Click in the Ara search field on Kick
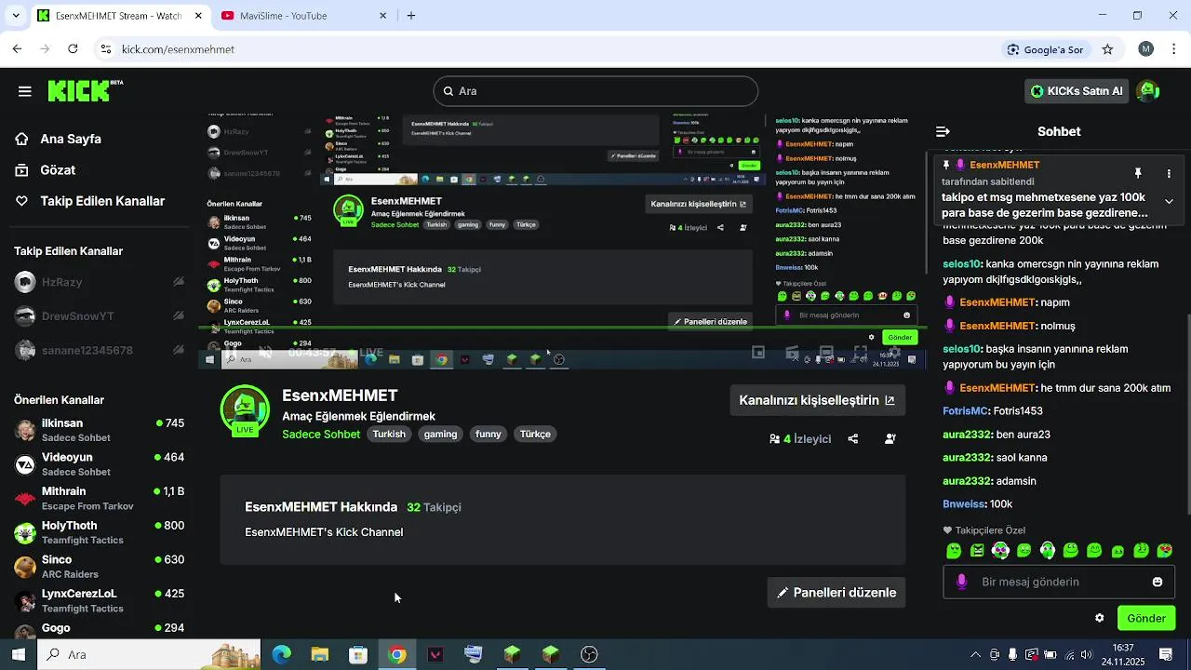The width and height of the screenshot is (1191, 670). tap(595, 91)
